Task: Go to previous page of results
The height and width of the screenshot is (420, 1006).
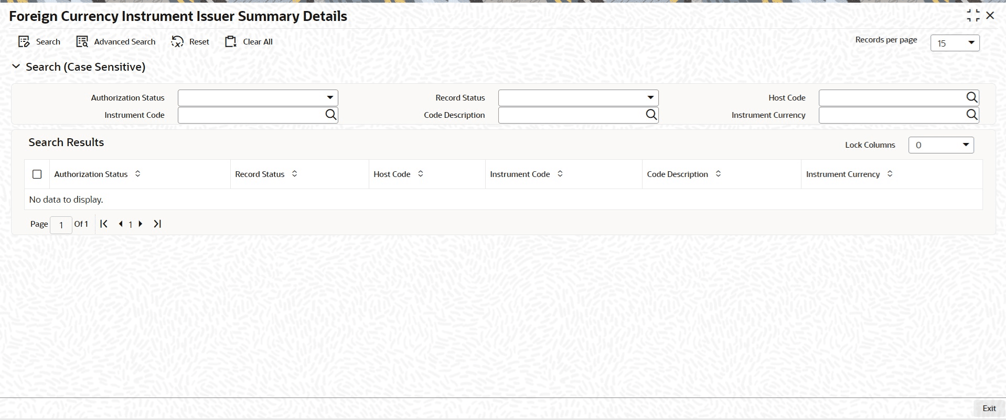Action: tap(121, 224)
